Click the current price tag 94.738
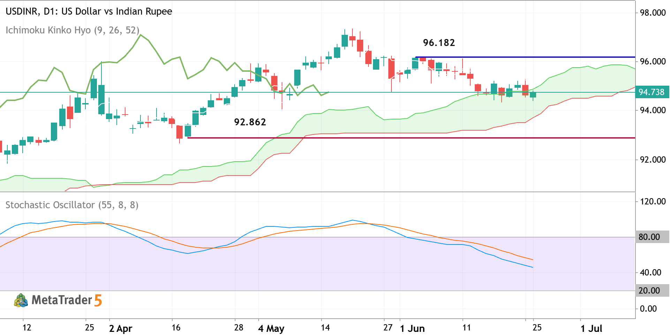 [652, 92]
